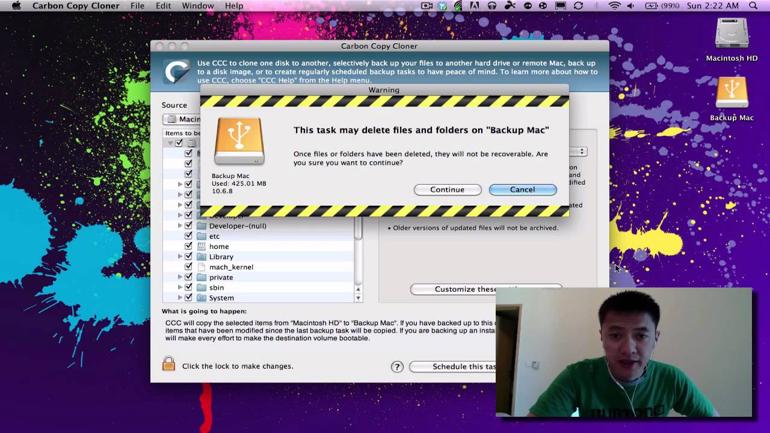This screenshot has width=770, height=433.
Task: Uncheck the Library checkbox
Action: coord(188,256)
